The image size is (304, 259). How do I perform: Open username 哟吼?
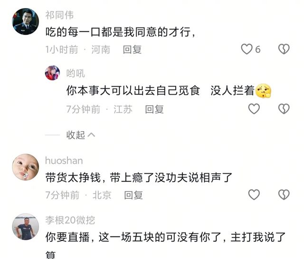(76, 73)
